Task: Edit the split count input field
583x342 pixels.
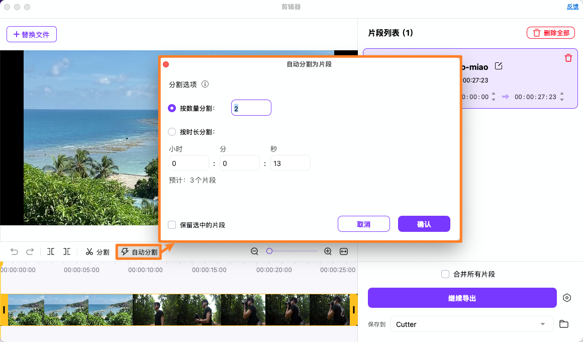Action: (x=251, y=108)
